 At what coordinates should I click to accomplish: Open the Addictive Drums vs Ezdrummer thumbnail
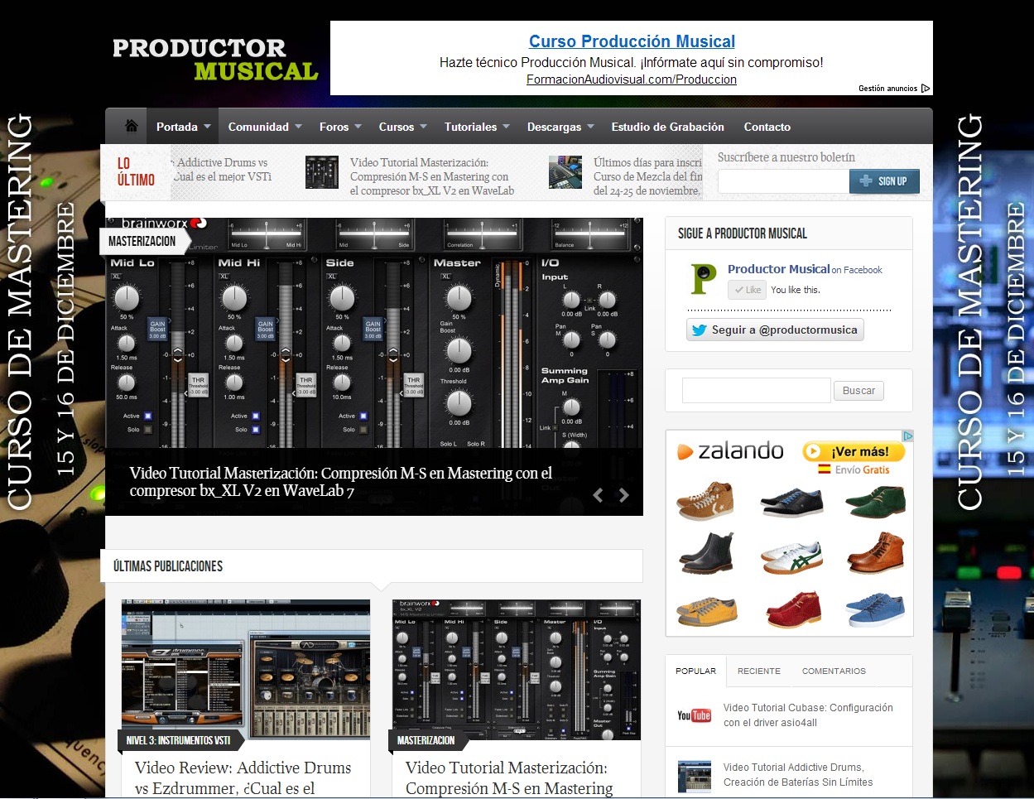point(245,663)
